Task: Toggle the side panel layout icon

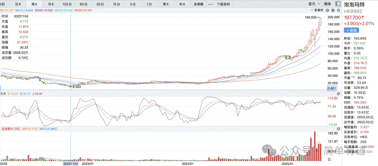Action: click(x=337, y=4)
